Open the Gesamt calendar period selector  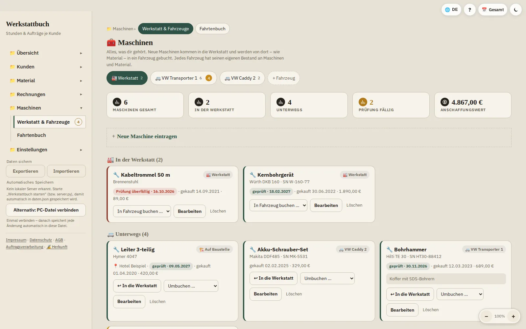click(492, 10)
